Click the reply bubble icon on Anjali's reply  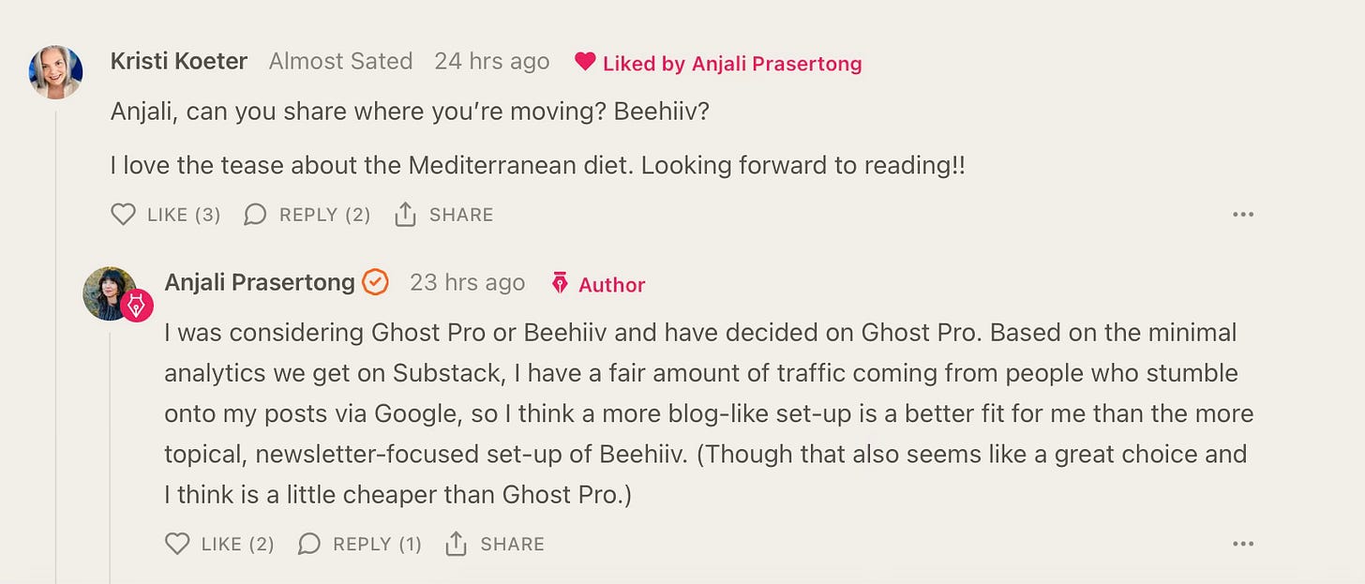click(309, 544)
